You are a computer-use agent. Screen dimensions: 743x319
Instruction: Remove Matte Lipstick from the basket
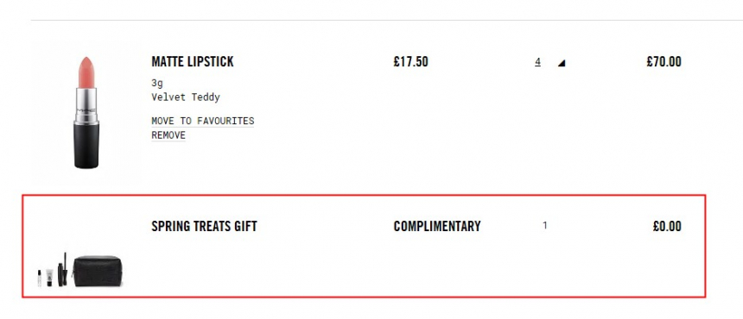(168, 135)
